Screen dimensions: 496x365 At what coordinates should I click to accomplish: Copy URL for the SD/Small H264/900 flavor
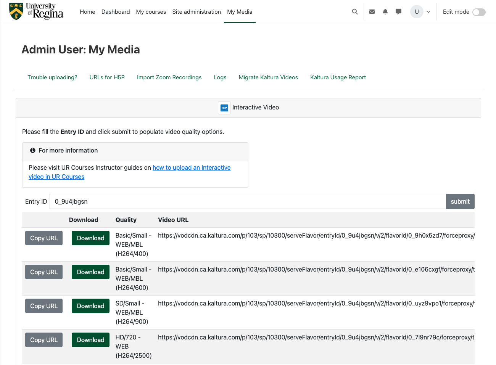(44, 306)
